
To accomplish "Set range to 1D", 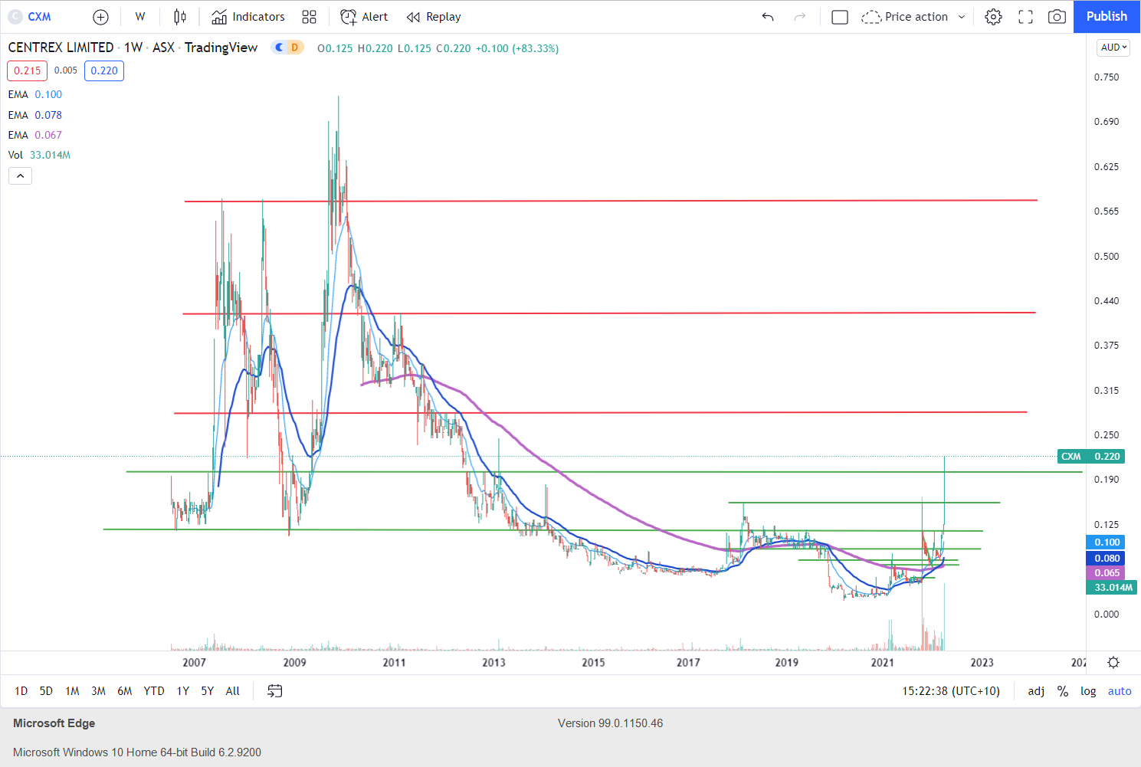I will (21, 691).
